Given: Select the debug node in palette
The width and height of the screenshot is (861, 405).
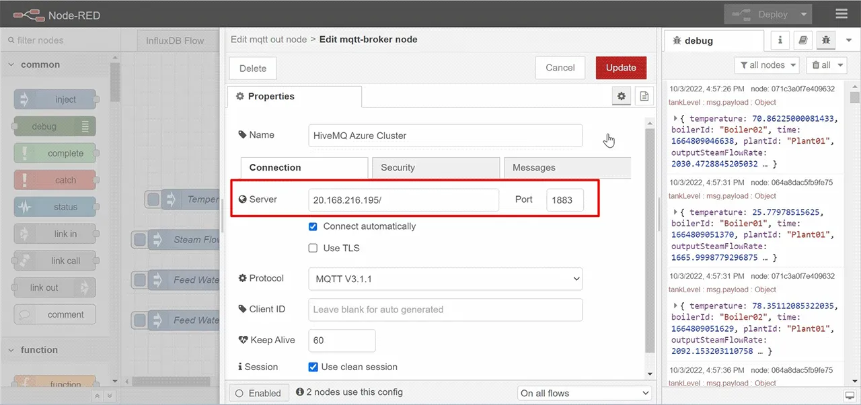Looking at the screenshot, I should [x=55, y=126].
